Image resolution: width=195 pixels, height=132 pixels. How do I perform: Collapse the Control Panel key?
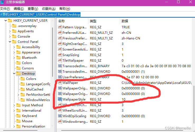pos(10,42)
